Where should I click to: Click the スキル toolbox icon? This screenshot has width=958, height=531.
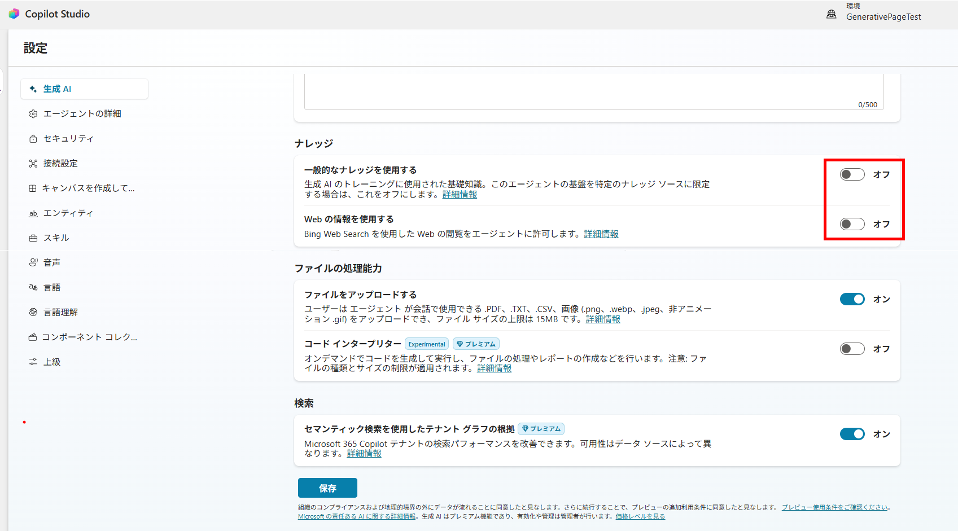[x=33, y=238]
